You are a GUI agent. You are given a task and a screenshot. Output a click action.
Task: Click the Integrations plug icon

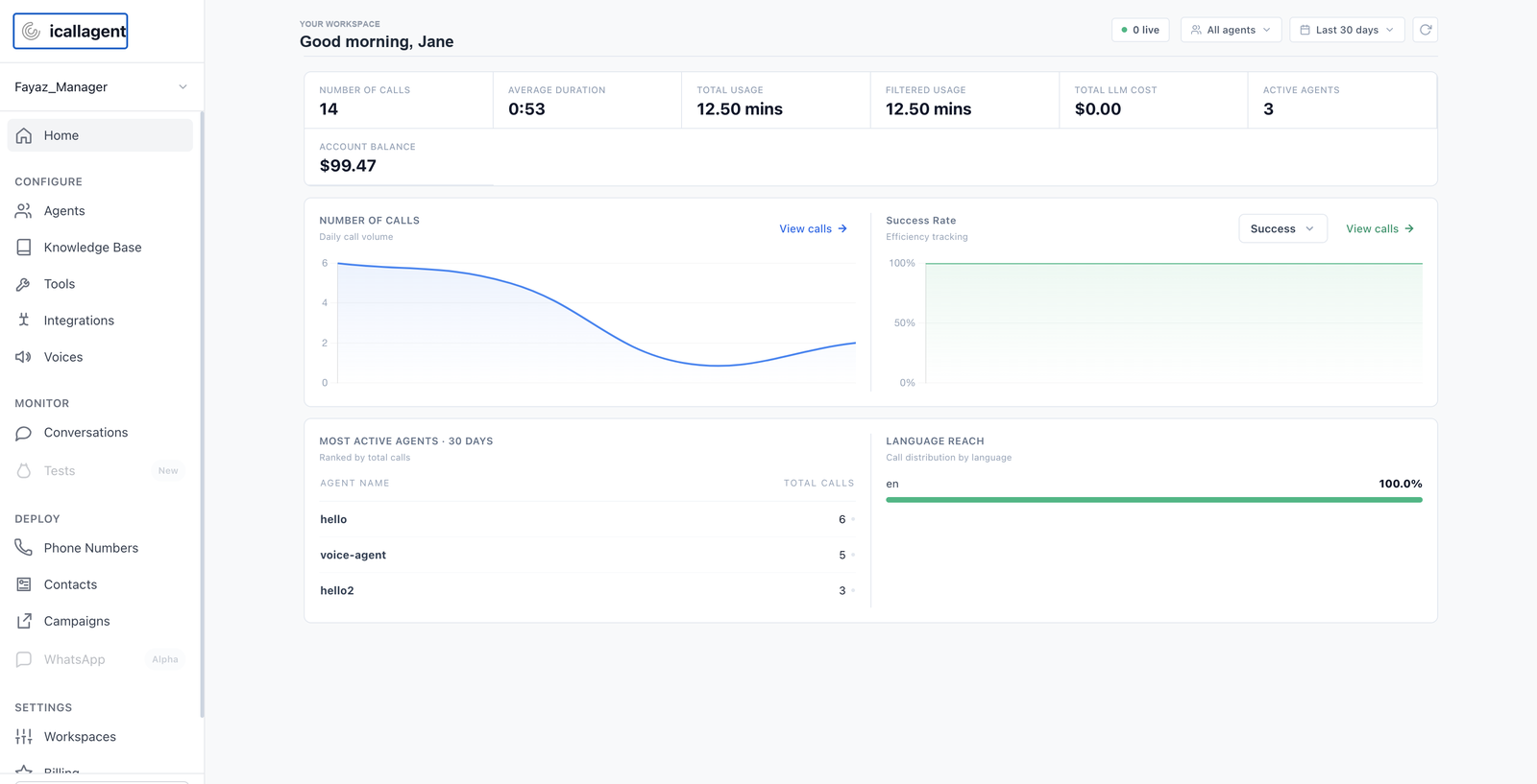click(24, 321)
